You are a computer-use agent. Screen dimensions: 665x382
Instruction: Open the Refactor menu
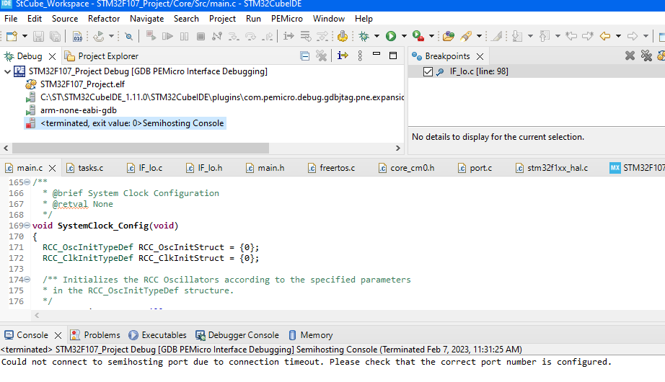pos(104,19)
